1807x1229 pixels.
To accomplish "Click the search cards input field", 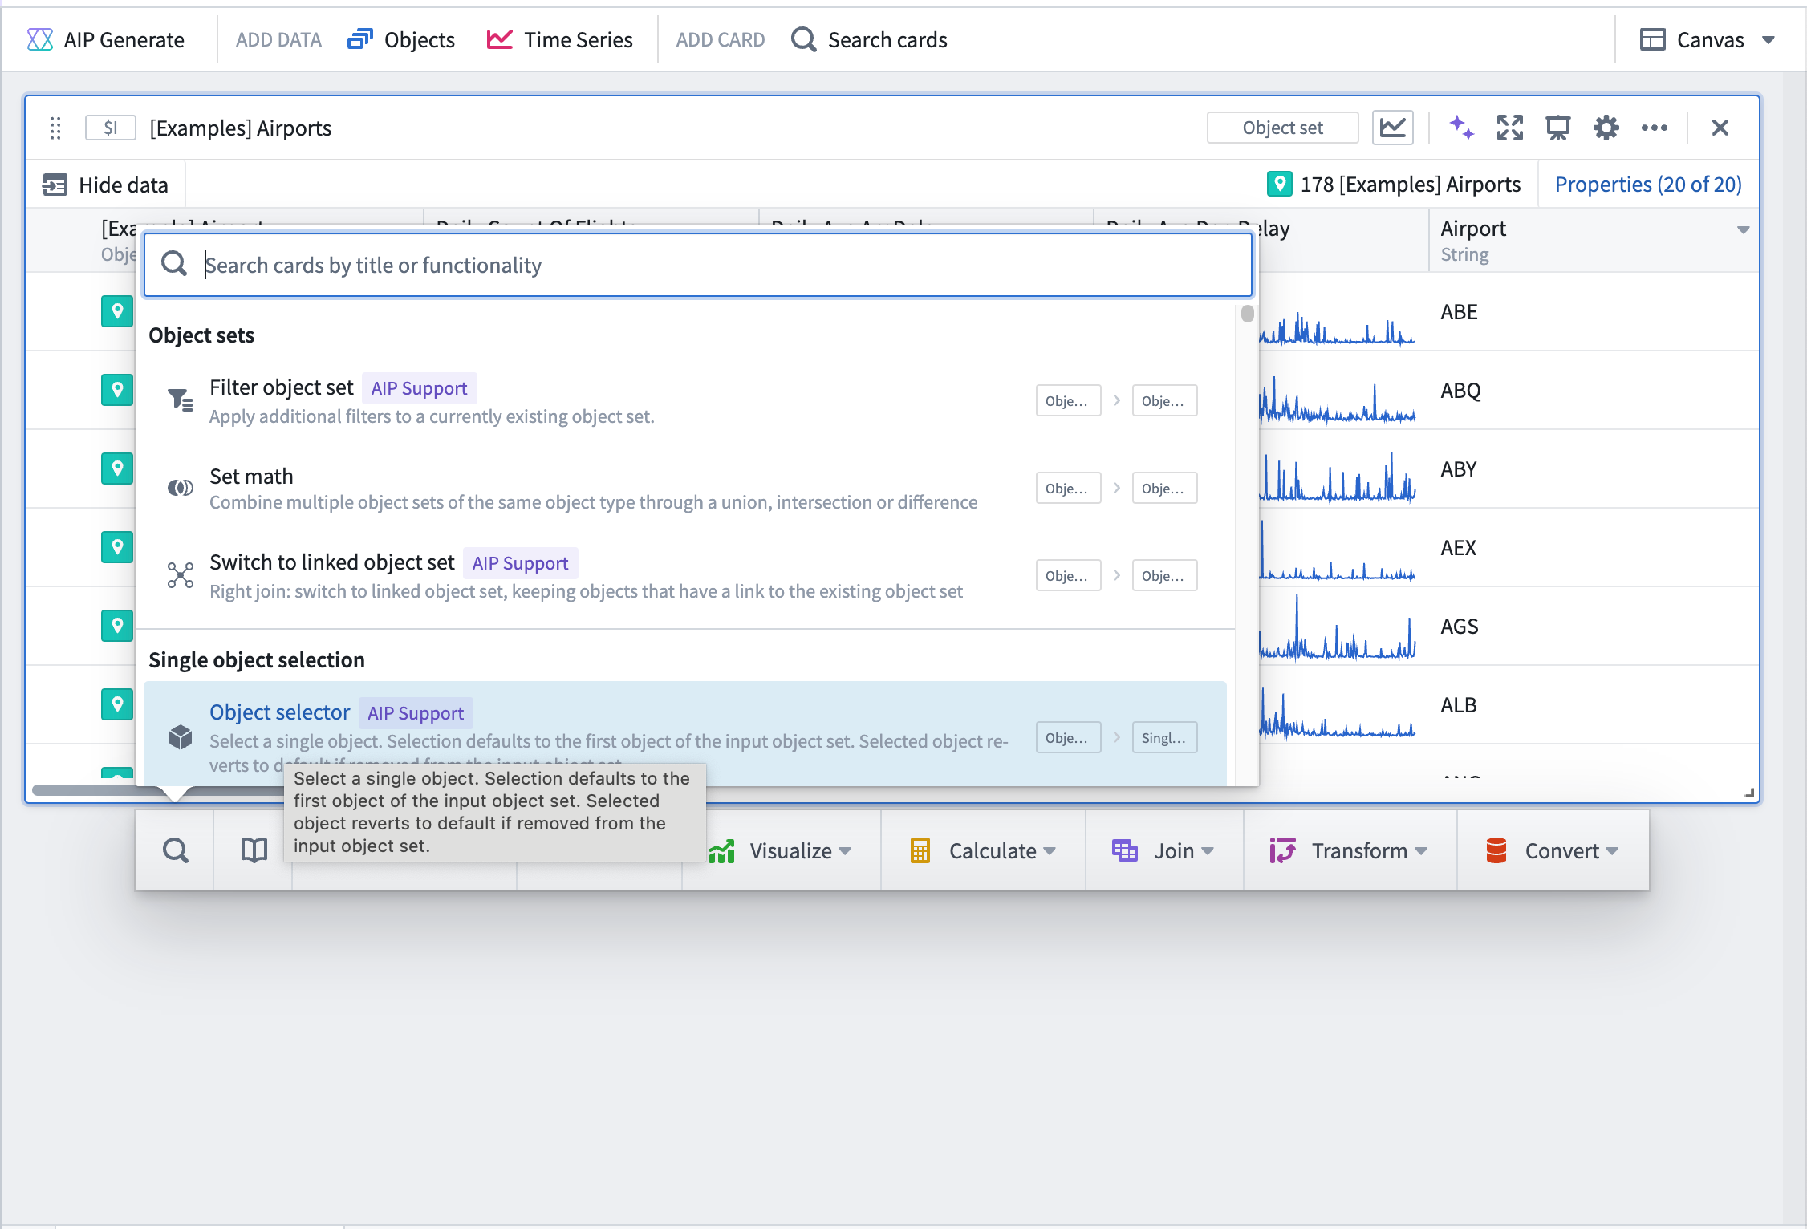I will pyautogui.click(x=700, y=263).
